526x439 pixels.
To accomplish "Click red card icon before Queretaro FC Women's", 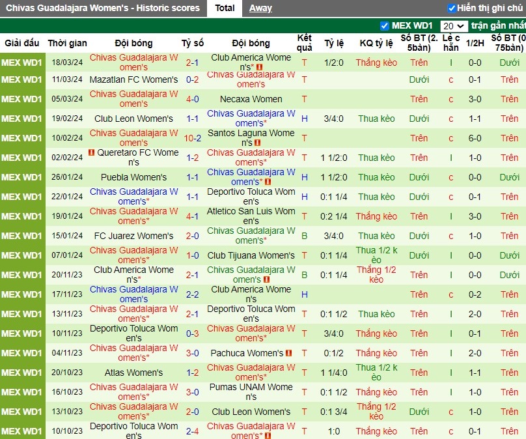I will pyautogui.click(x=91, y=152).
